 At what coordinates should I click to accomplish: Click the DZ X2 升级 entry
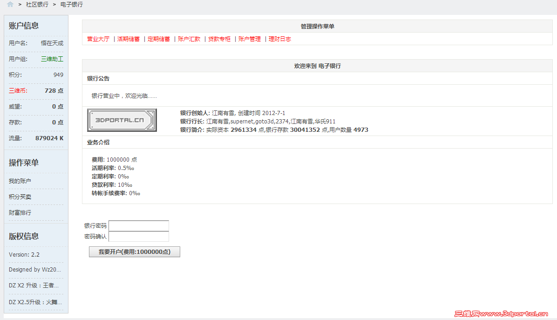pyautogui.click(x=34, y=286)
